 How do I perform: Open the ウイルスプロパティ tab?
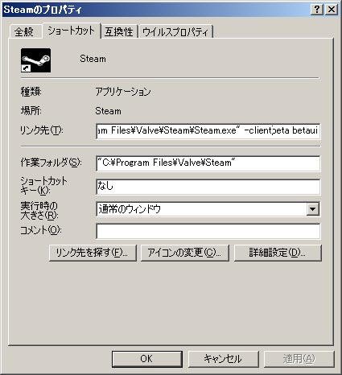coord(175,31)
